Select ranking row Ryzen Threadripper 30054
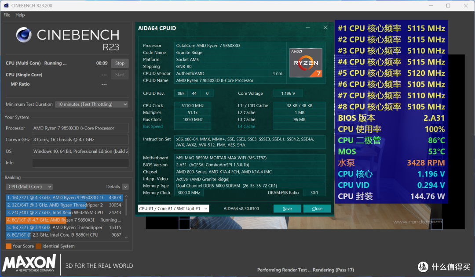Screen dimensions: 475x277 [64, 205]
